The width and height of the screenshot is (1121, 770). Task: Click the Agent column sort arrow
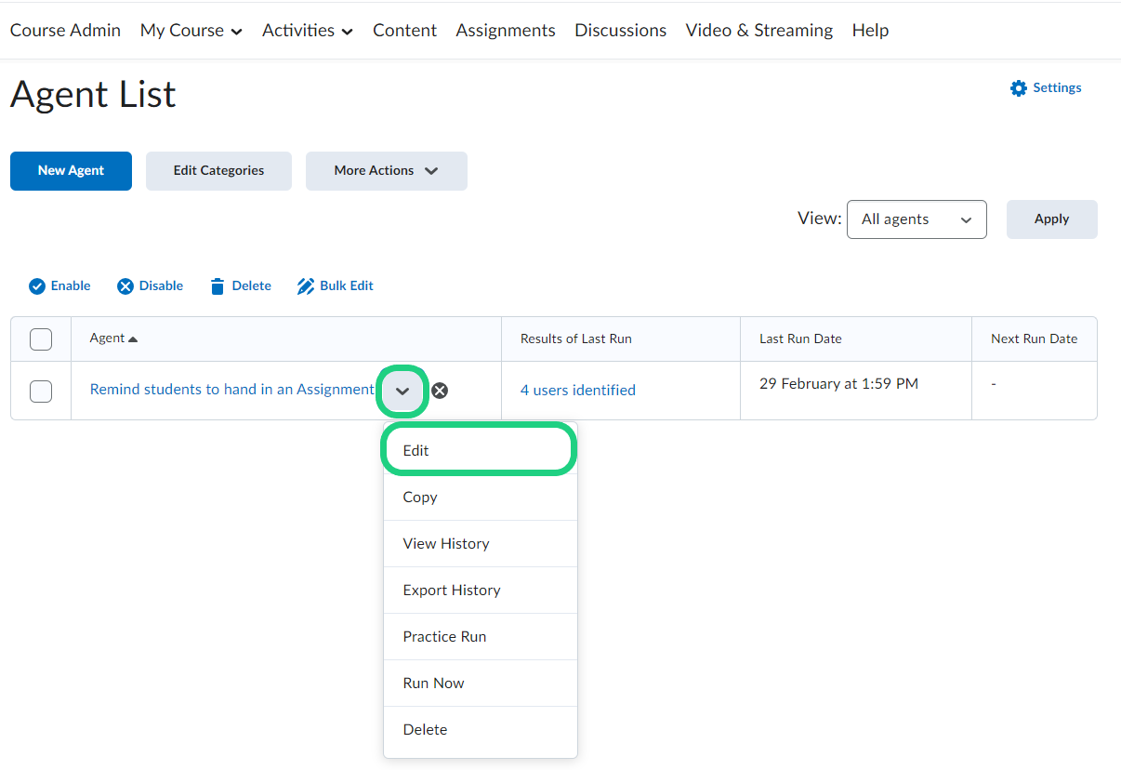(133, 339)
